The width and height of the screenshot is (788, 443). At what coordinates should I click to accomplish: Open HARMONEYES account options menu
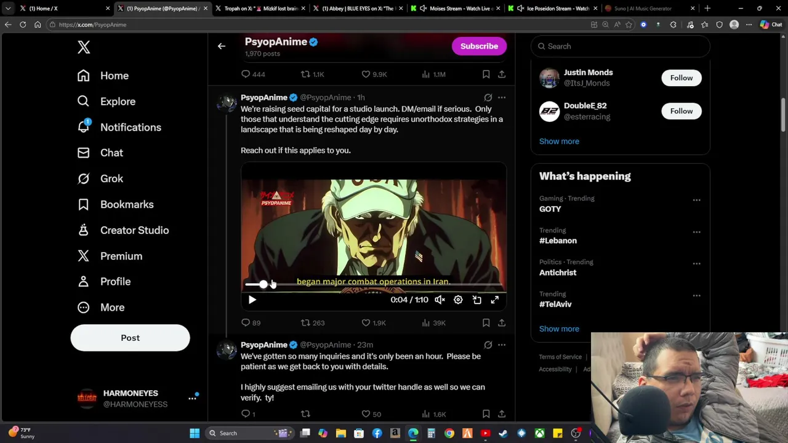click(x=192, y=398)
